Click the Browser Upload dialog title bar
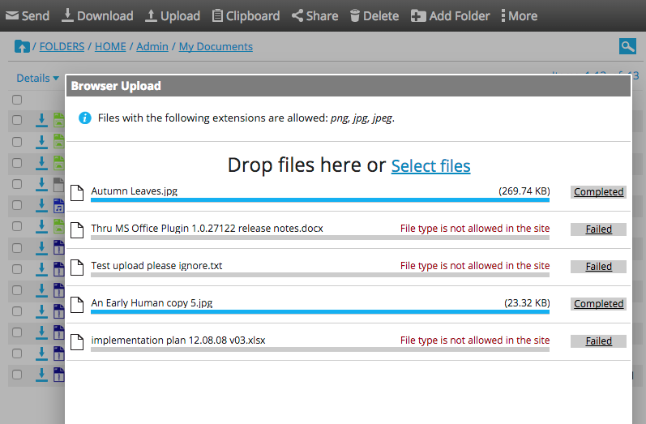The height and width of the screenshot is (424, 646). [x=349, y=86]
